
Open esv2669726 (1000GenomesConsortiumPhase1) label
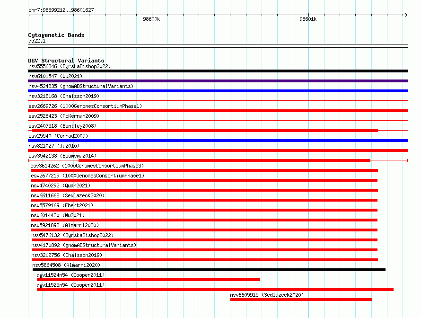click(x=85, y=106)
